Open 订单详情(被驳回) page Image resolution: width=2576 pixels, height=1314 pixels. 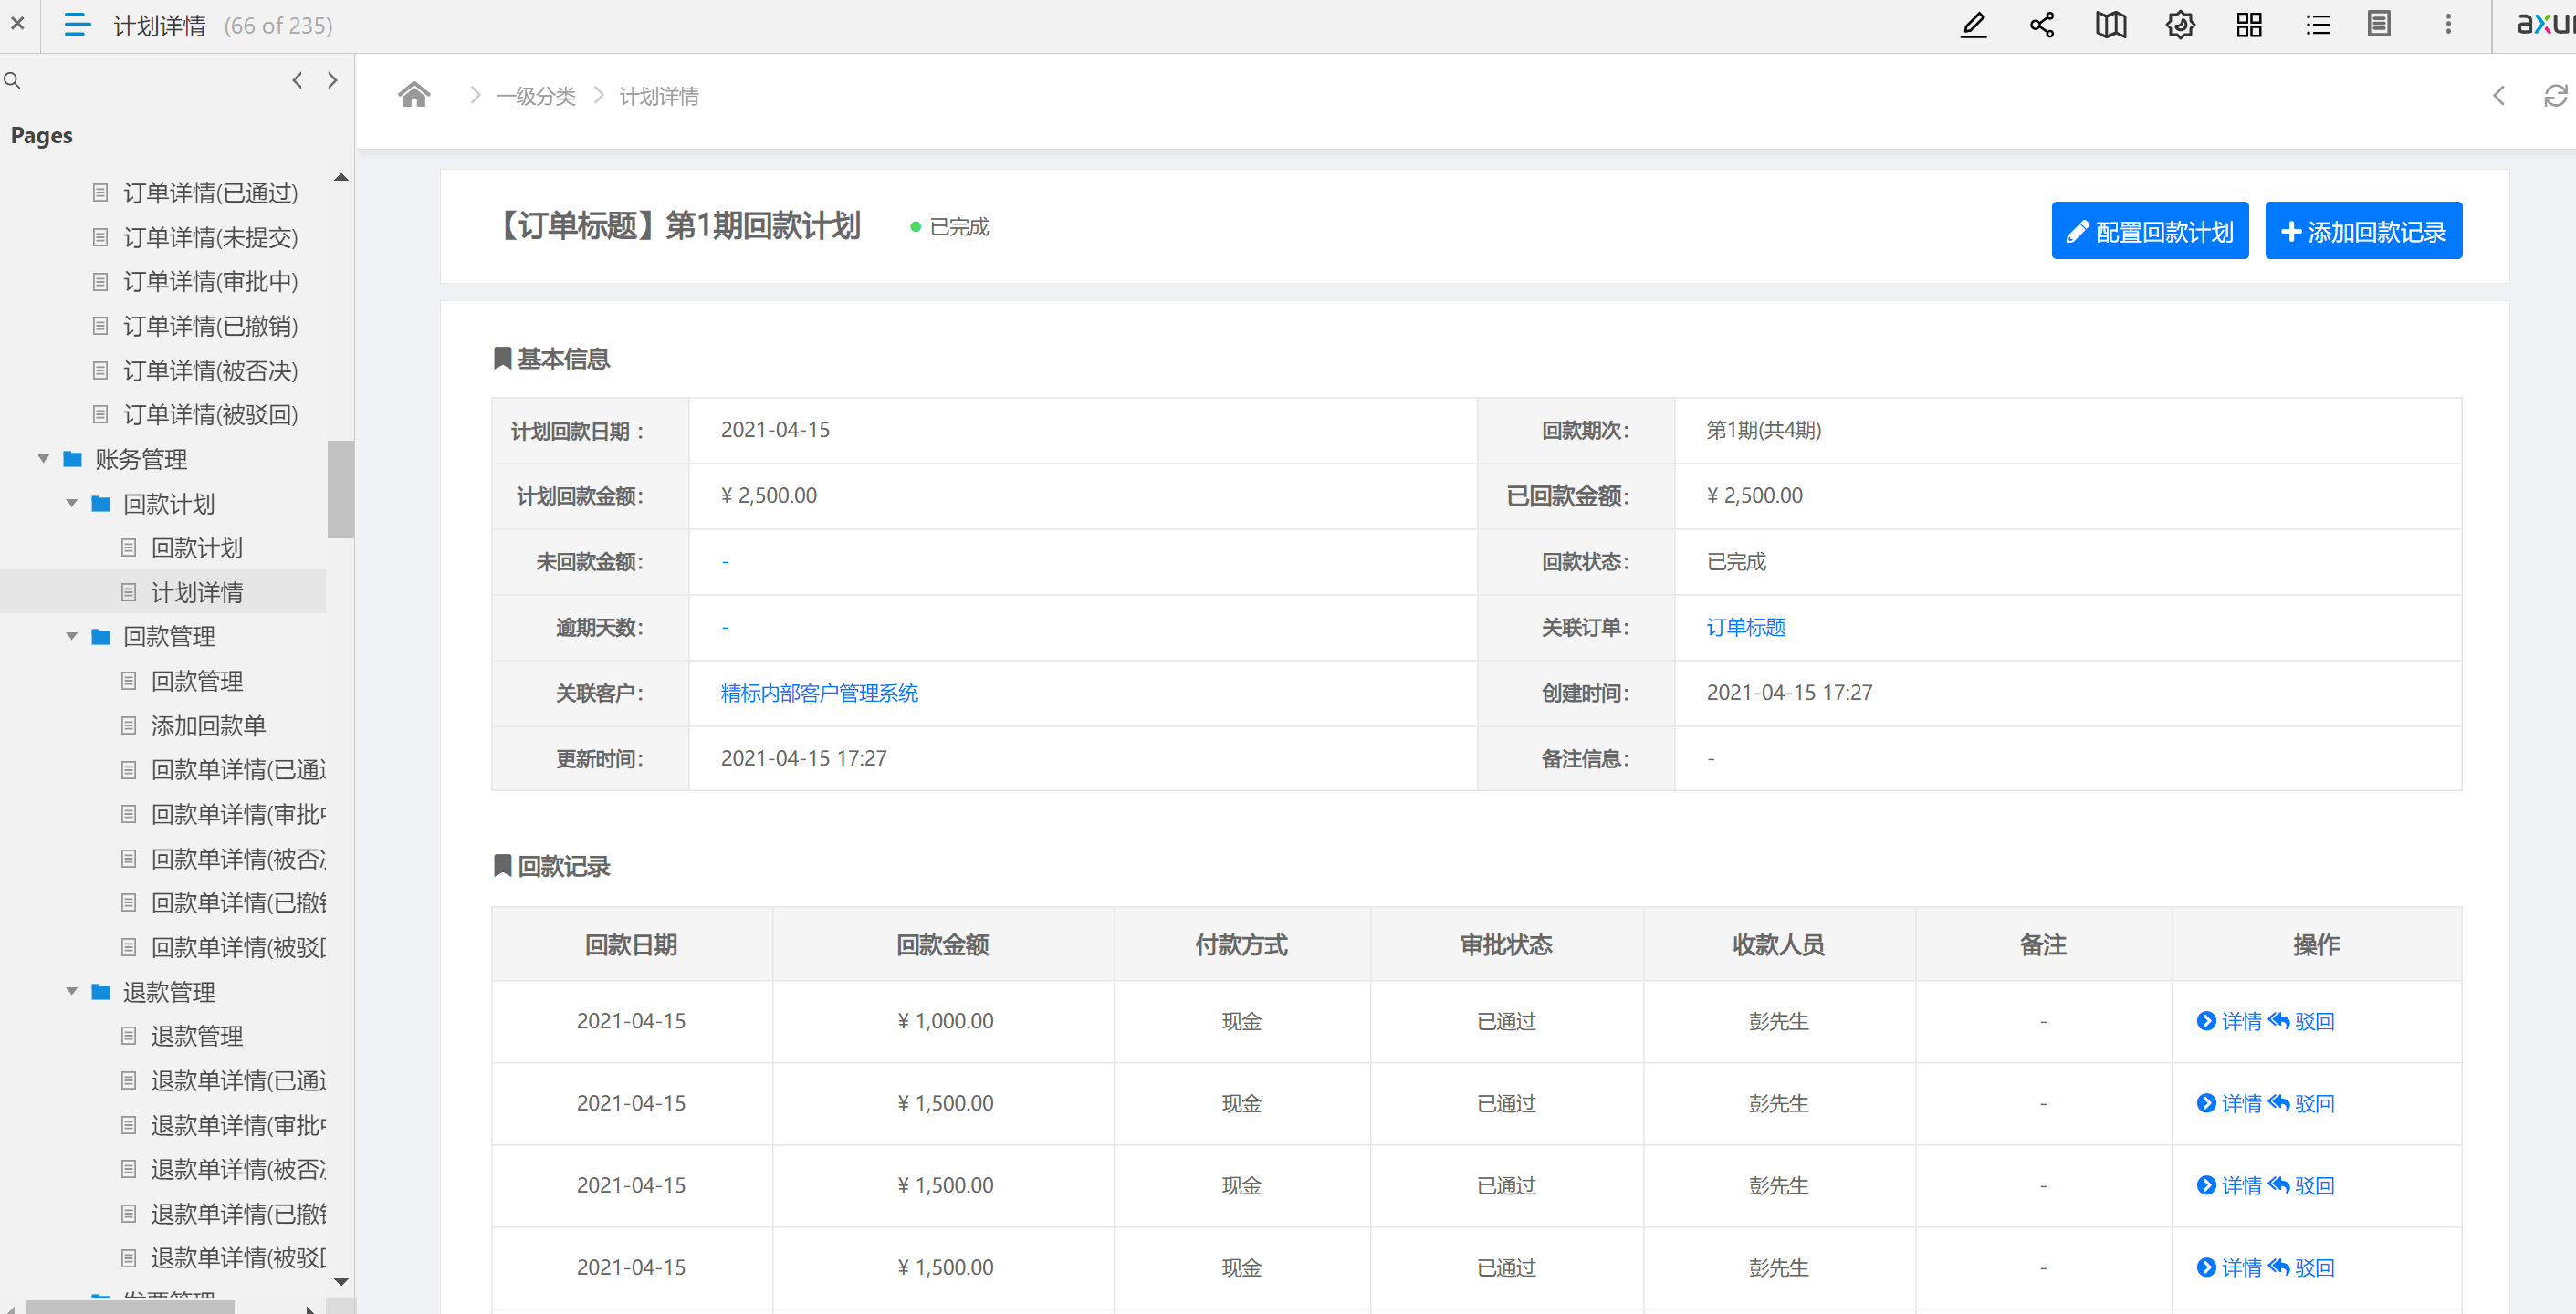click(x=210, y=414)
